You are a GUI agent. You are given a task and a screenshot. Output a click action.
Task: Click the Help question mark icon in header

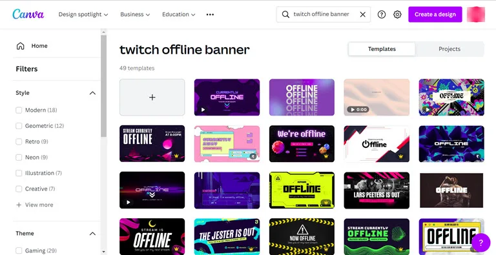click(x=382, y=14)
